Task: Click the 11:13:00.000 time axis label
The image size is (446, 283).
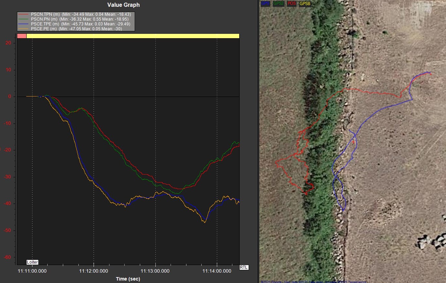Action: click(155, 271)
